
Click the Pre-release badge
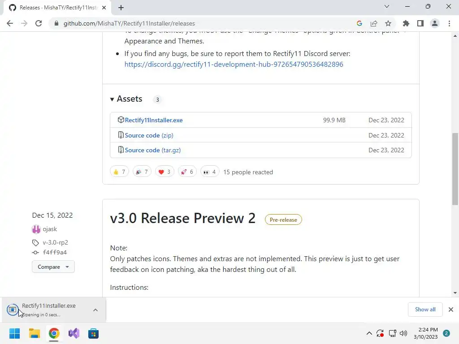coord(283,219)
